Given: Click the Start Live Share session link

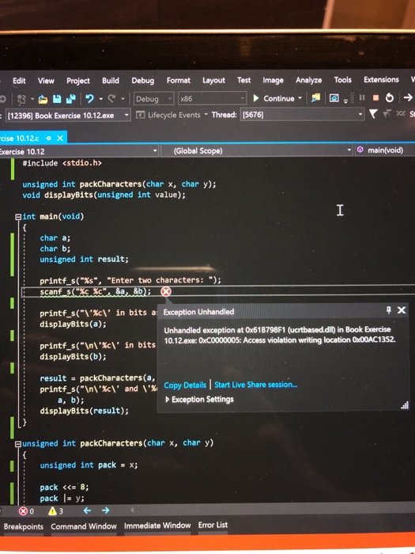Looking at the screenshot, I should tap(256, 385).
